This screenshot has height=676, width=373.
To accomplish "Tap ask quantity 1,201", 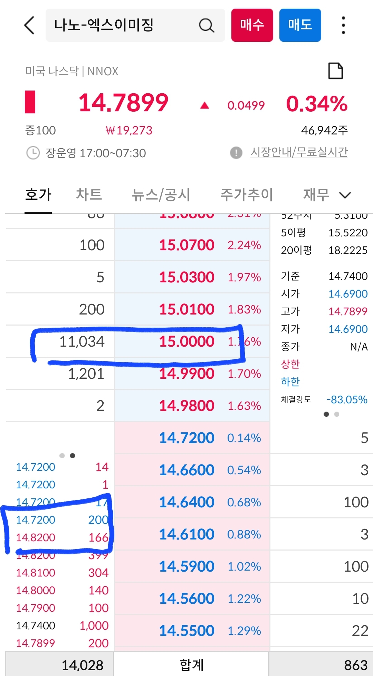I will tap(86, 374).
